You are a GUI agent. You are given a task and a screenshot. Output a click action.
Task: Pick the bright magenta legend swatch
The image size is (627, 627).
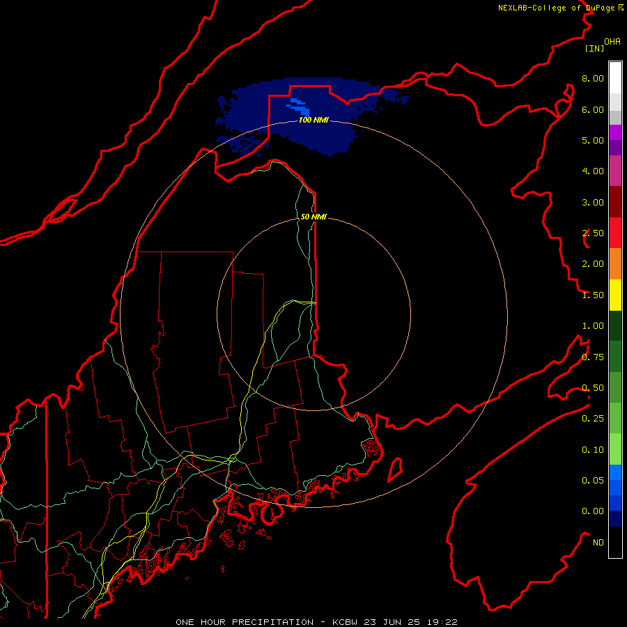tap(615, 132)
